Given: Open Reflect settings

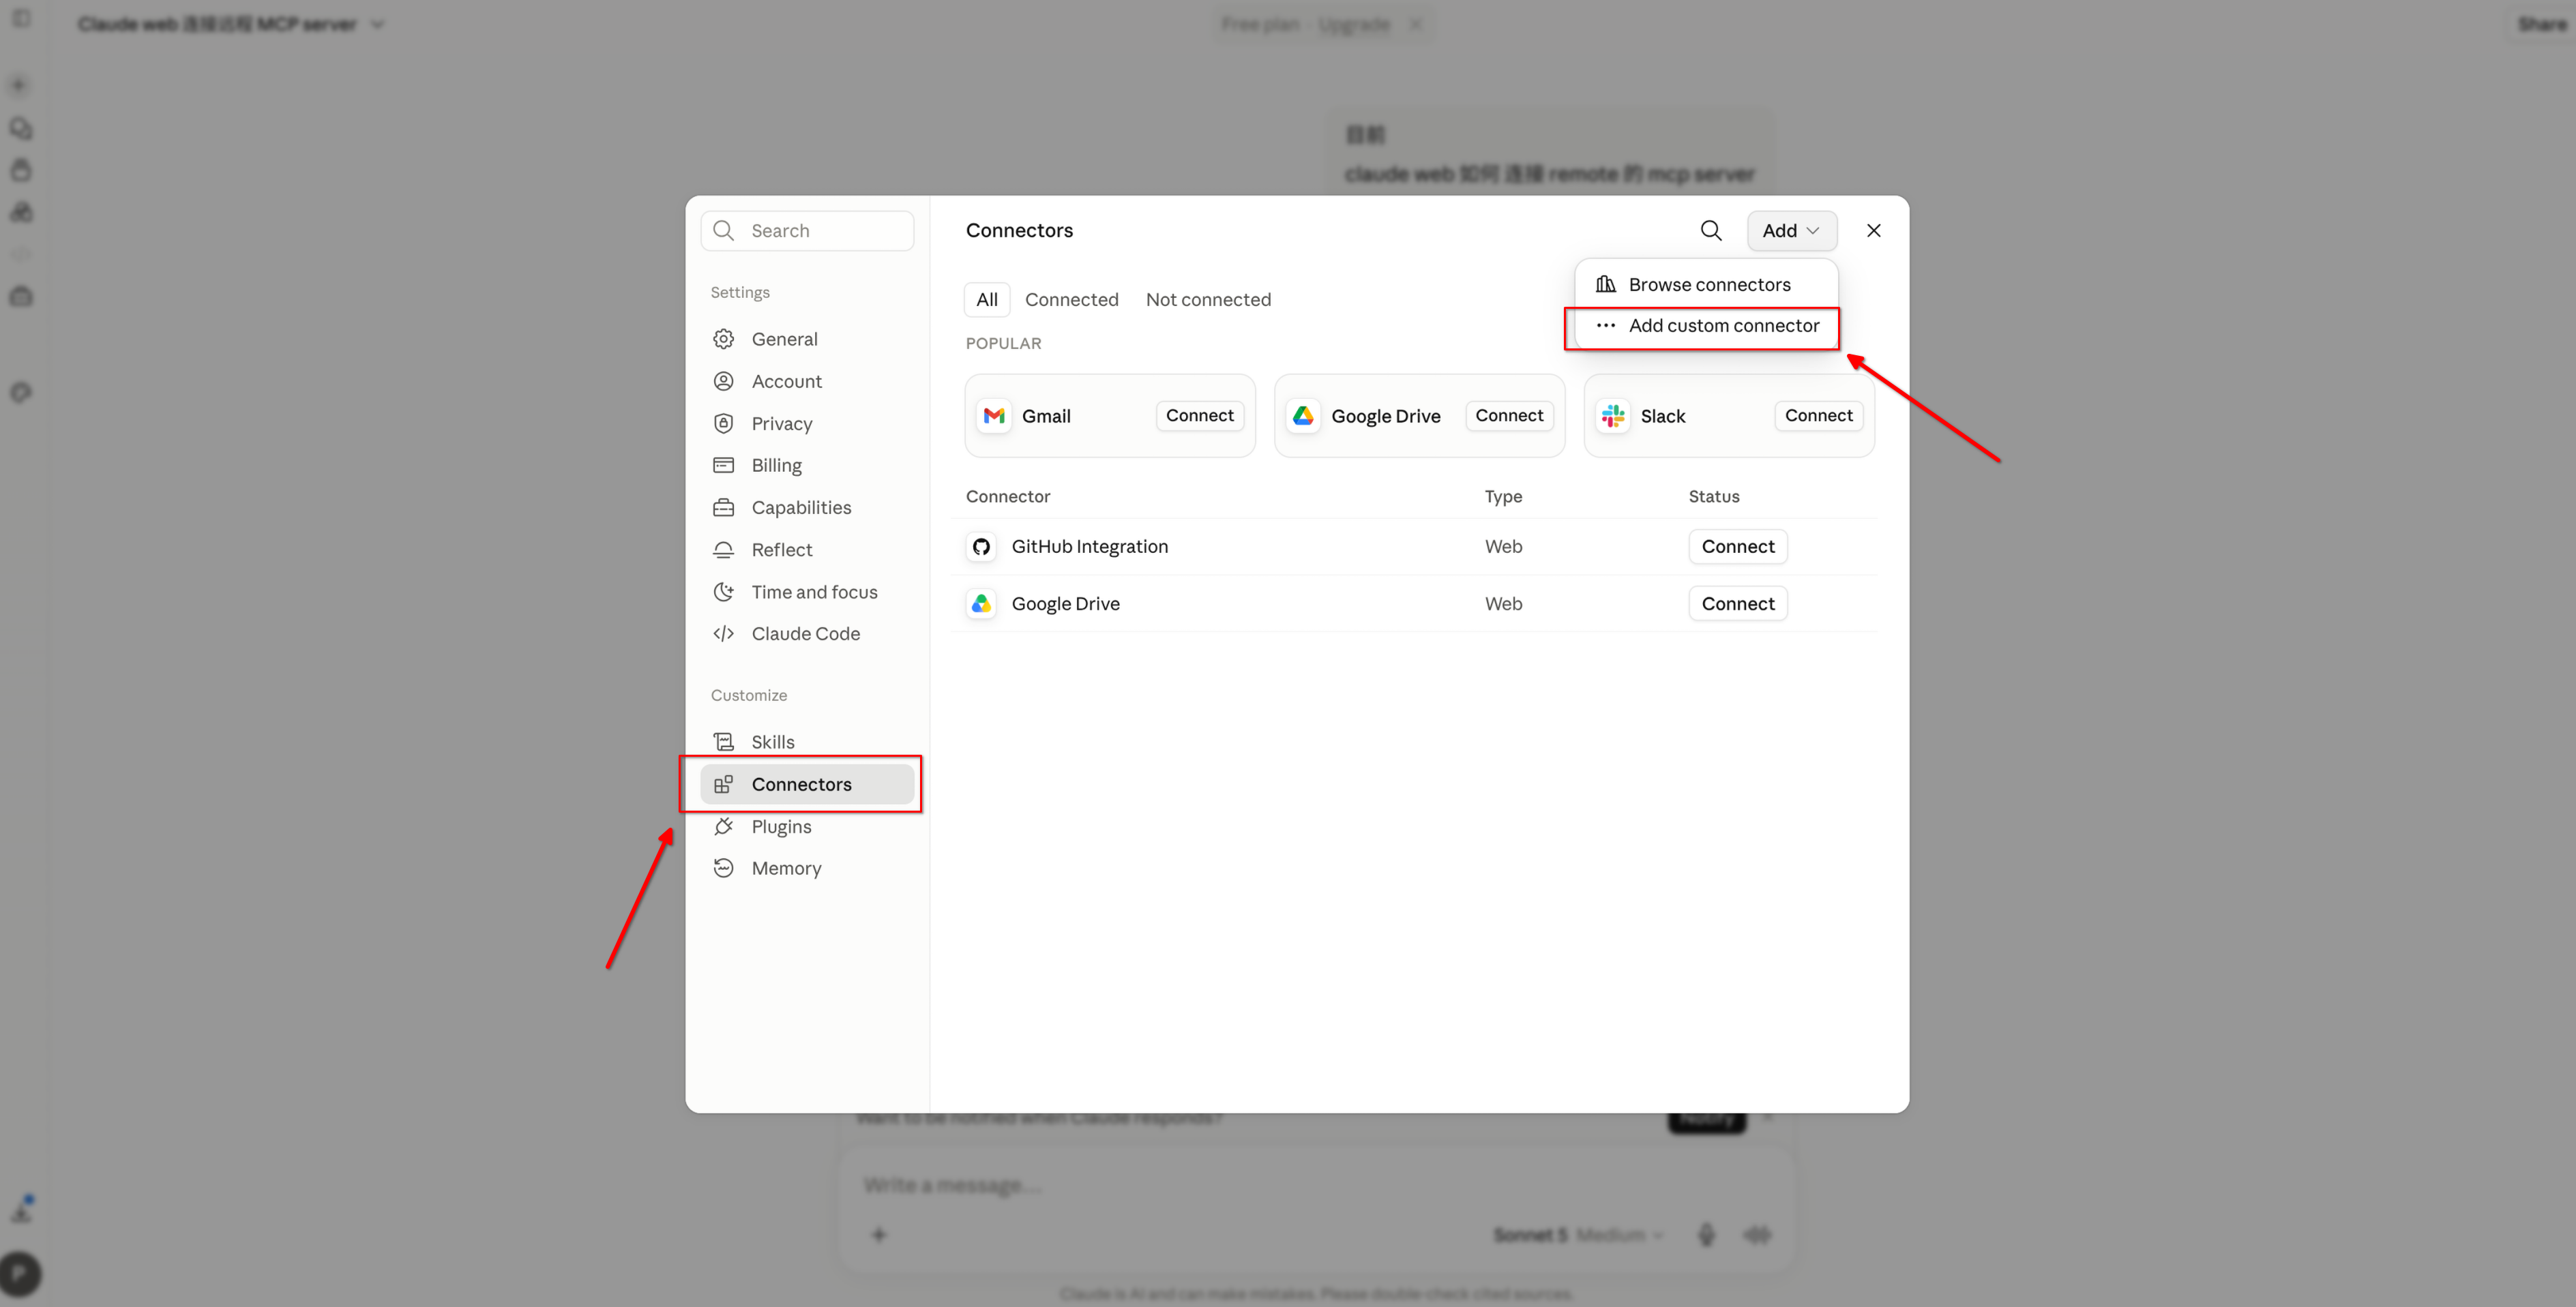Looking at the screenshot, I should coord(807,550).
